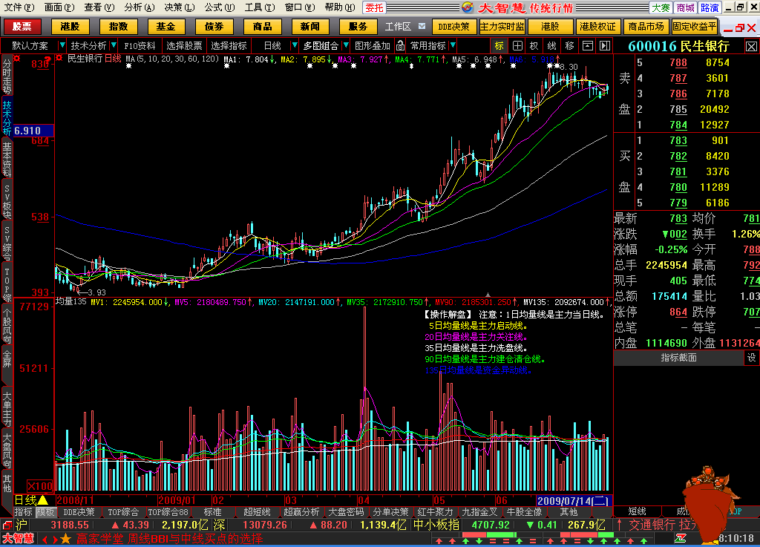
Task: Click the 选择指标 toolbar item
Action: (229, 46)
